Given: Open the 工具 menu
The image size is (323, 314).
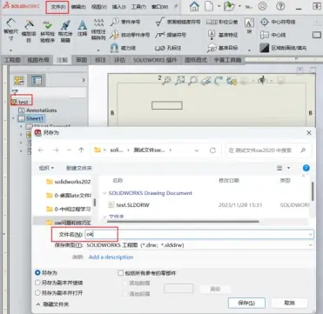Looking at the screenshot, I should click(138, 7).
